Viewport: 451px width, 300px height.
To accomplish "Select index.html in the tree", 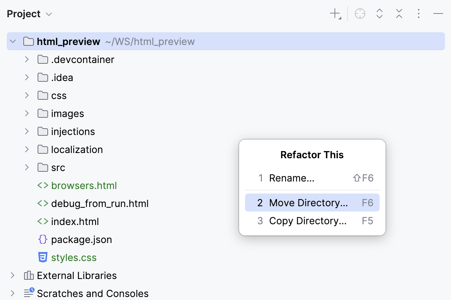I will click(x=75, y=222).
